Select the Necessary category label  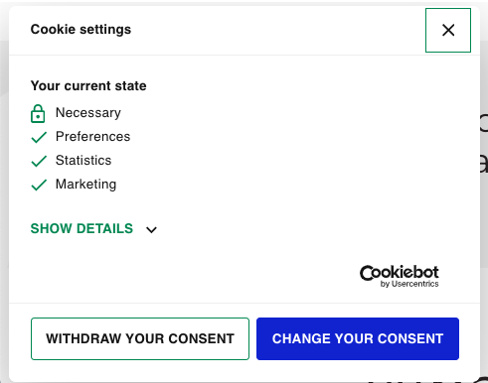point(88,113)
